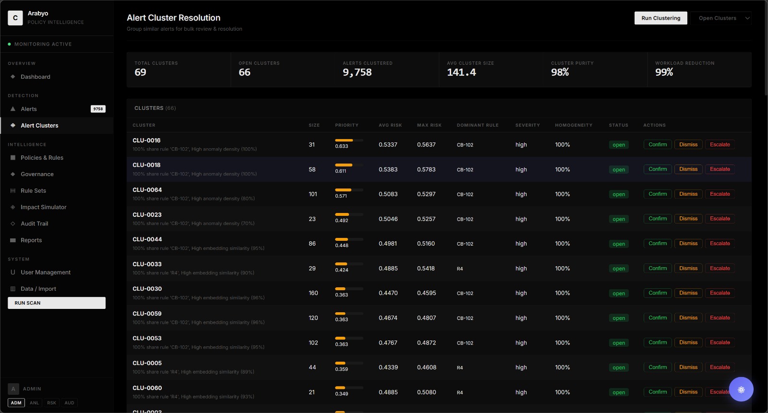Image resolution: width=768 pixels, height=413 pixels.
Task: Escalate cluster CLU-0064
Action: pyautogui.click(x=720, y=194)
